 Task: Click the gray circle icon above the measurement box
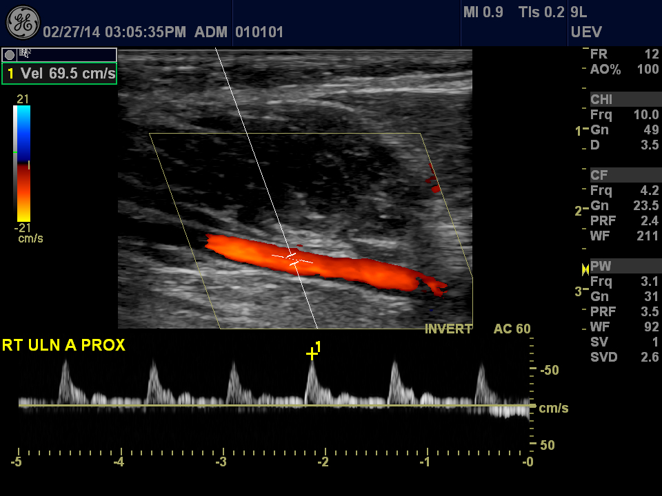[10, 54]
